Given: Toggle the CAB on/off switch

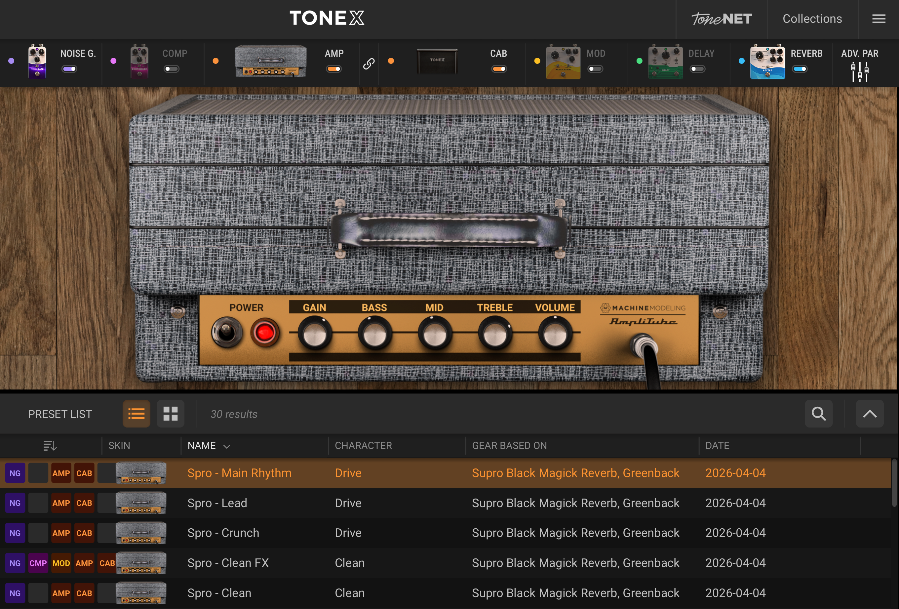Looking at the screenshot, I should [x=499, y=69].
